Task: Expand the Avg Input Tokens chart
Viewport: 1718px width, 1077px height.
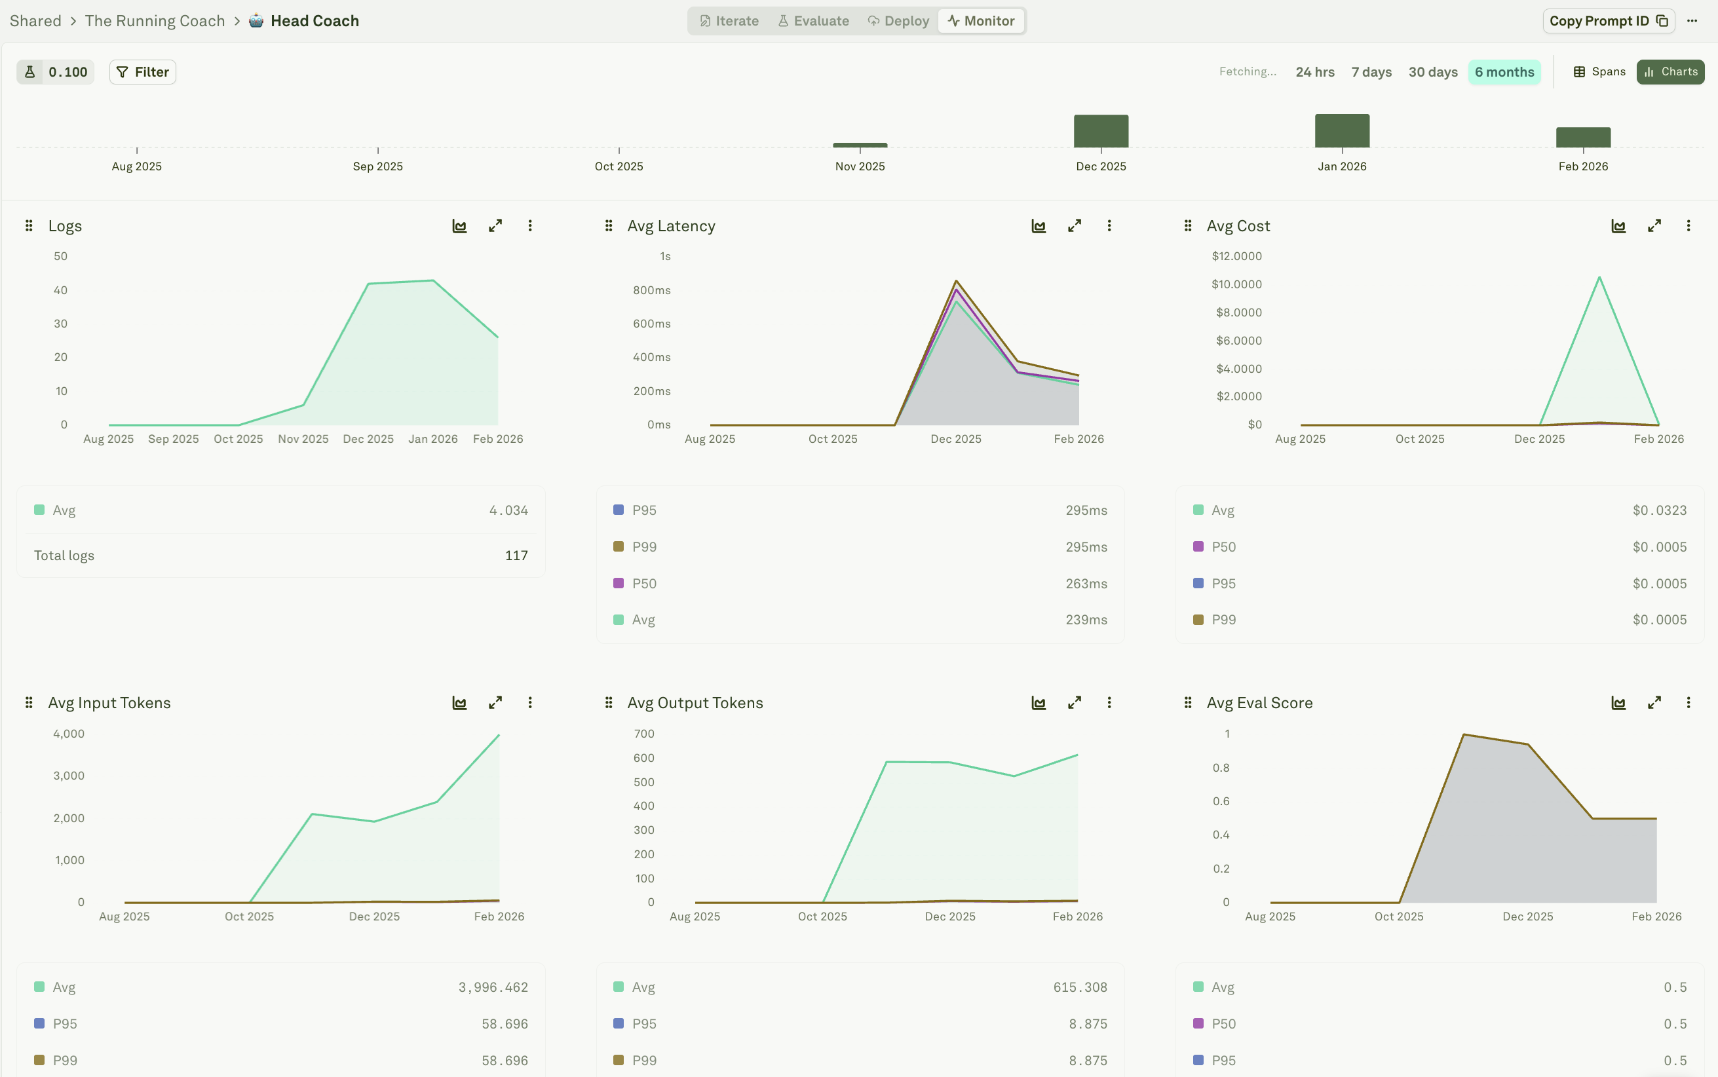Action: click(495, 703)
